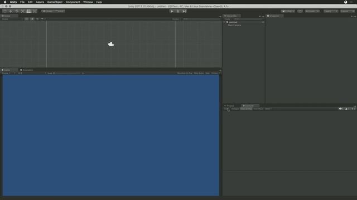Image resolution: width=357 pixels, height=200 pixels.
Task: Open the Untitled scene options menu
Action: (x=263, y=22)
